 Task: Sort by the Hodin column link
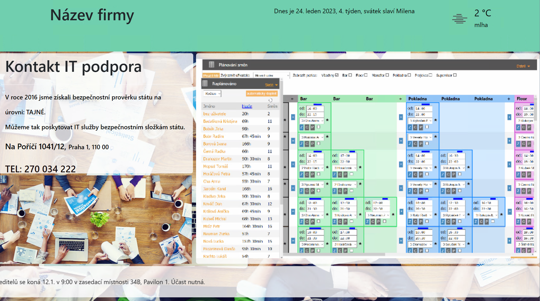tap(247, 106)
